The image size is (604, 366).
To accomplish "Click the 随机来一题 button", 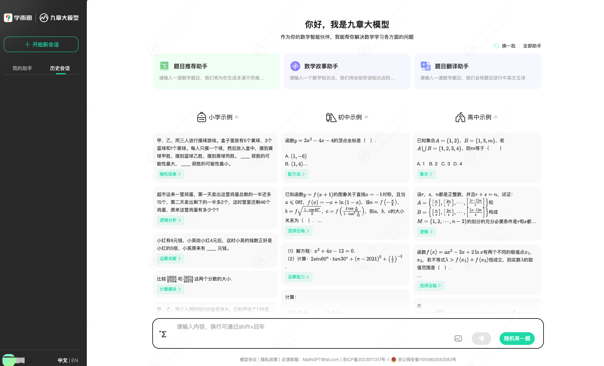I will (x=517, y=339).
